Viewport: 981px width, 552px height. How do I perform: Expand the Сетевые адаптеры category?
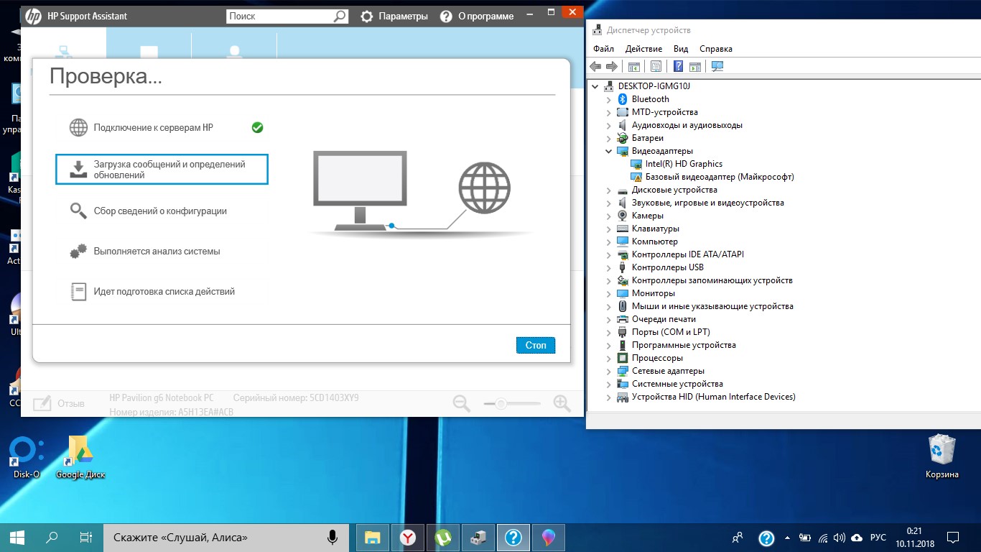609,371
